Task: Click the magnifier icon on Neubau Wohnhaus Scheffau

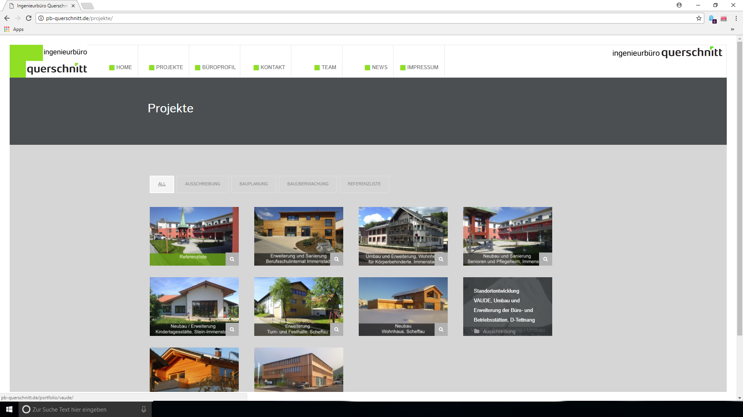Action: tap(441, 329)
